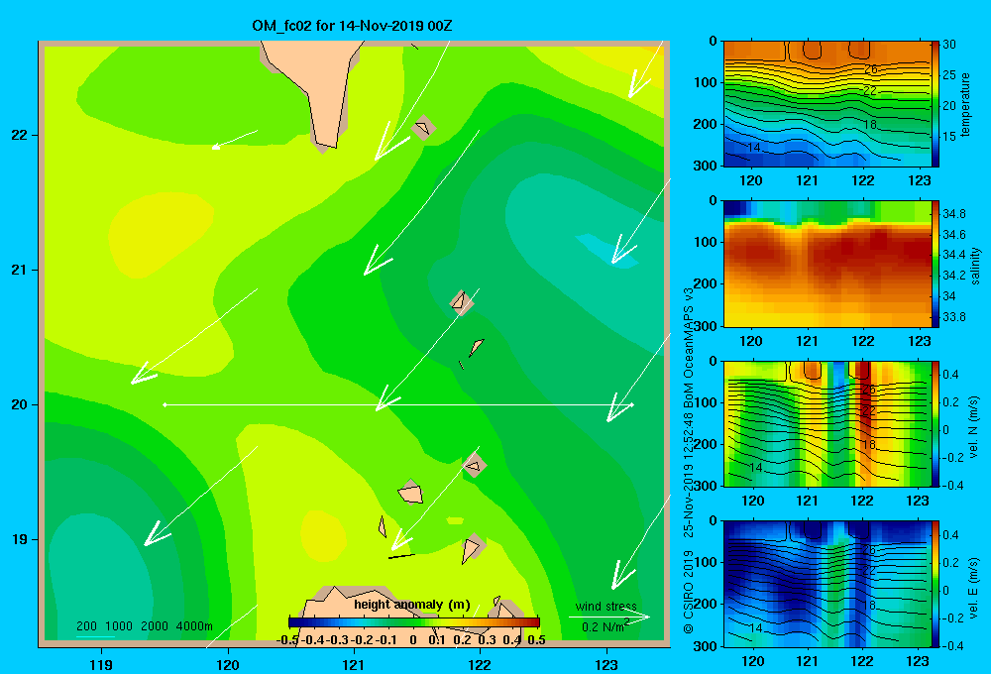Click the wind stress reference arrow
Screen dimensions: 991x674
[608, 618]
